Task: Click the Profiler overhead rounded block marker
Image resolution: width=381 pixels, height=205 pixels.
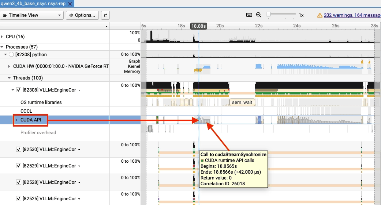Action: point(150,128)
